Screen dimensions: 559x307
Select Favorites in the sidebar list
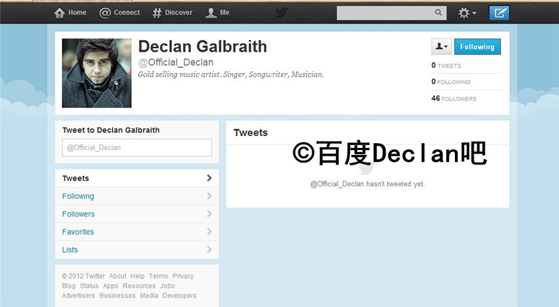point(137,232)
